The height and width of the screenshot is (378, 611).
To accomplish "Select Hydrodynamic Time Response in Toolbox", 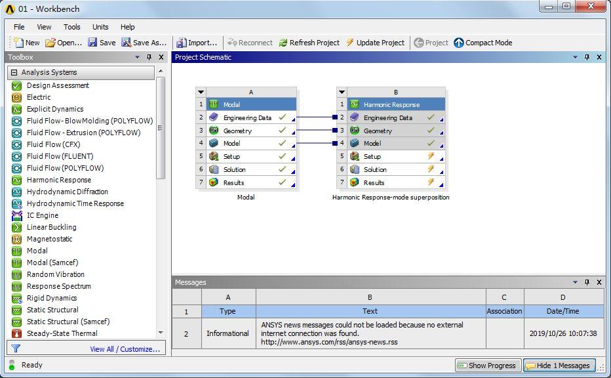I will 75,203.
